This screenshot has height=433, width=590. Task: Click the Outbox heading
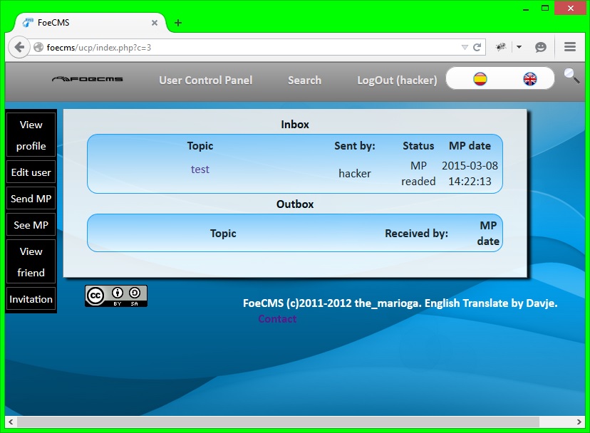(294, 204)
